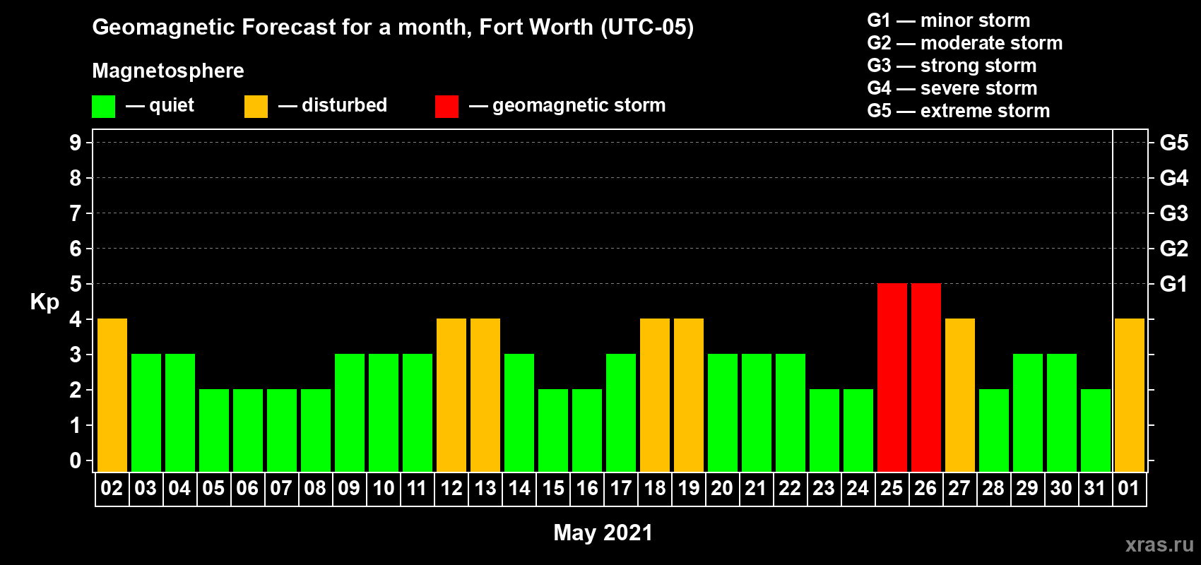1201x565 pixels.
Task: Click the 'G5' label on the right axis
Action: click(x=1174, y=143)
